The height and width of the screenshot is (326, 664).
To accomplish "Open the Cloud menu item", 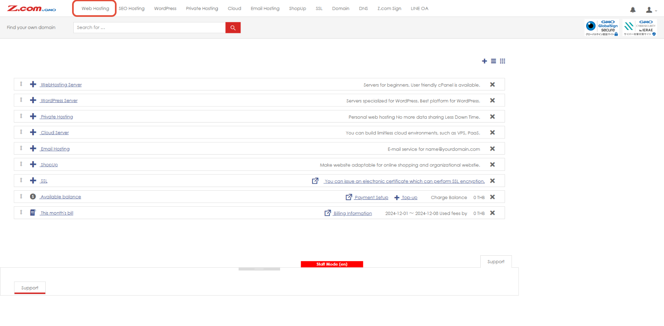I will tap(234, 9).
